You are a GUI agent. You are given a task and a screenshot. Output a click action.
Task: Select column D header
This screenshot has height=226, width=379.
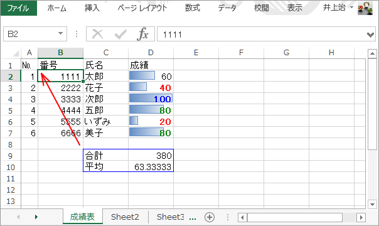coord(151,53)
